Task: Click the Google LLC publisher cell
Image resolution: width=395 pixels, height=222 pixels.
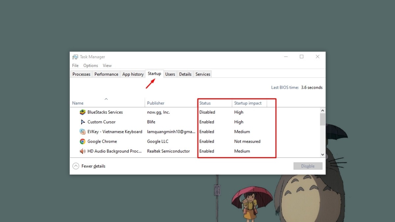Action: tap(158, 141)
